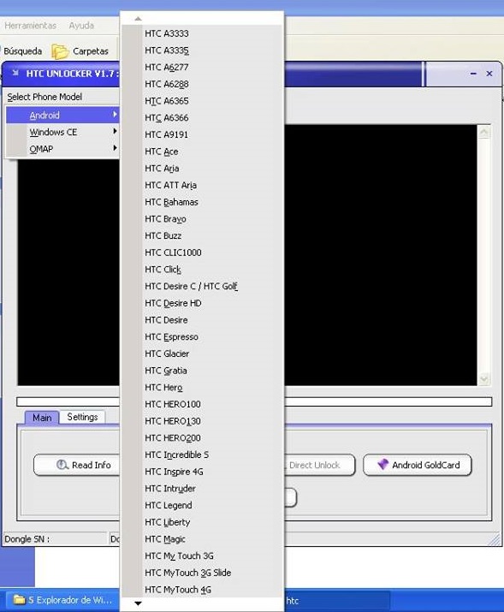Select HTC Incredible S model
This screenshot has width=504, height=612.
pos(202,455)
